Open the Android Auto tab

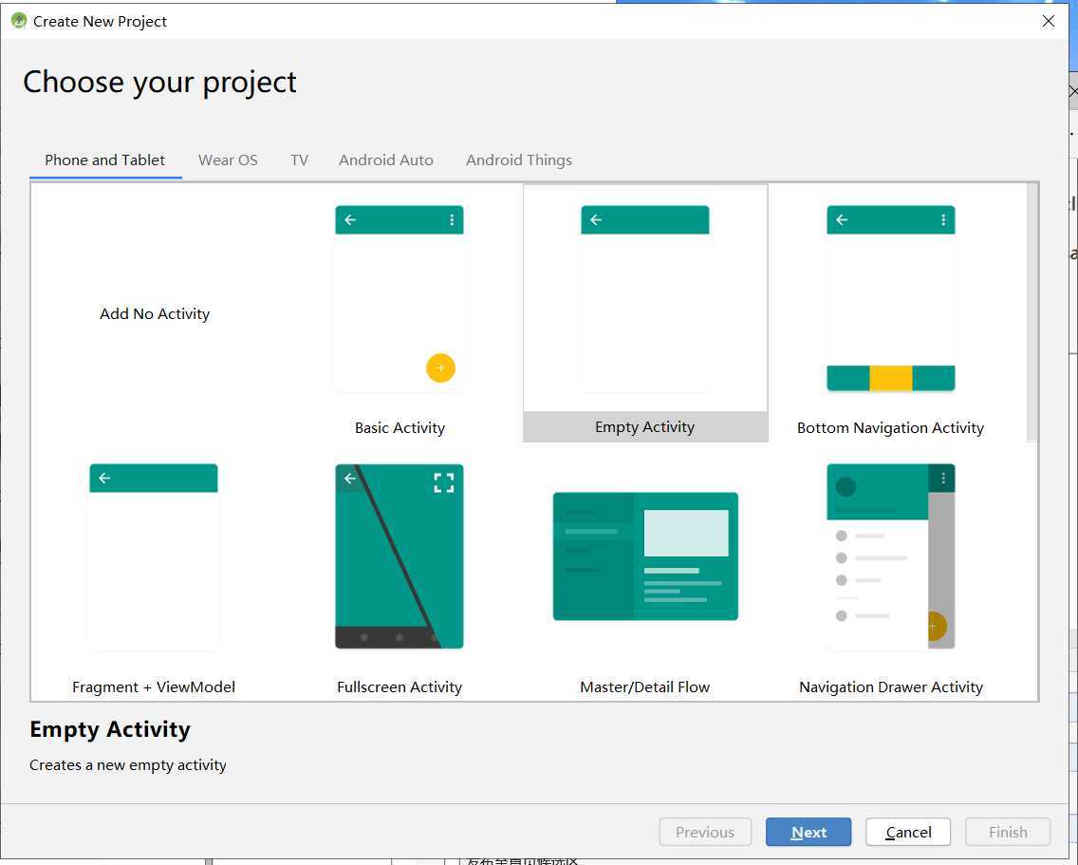pos(385,160)
